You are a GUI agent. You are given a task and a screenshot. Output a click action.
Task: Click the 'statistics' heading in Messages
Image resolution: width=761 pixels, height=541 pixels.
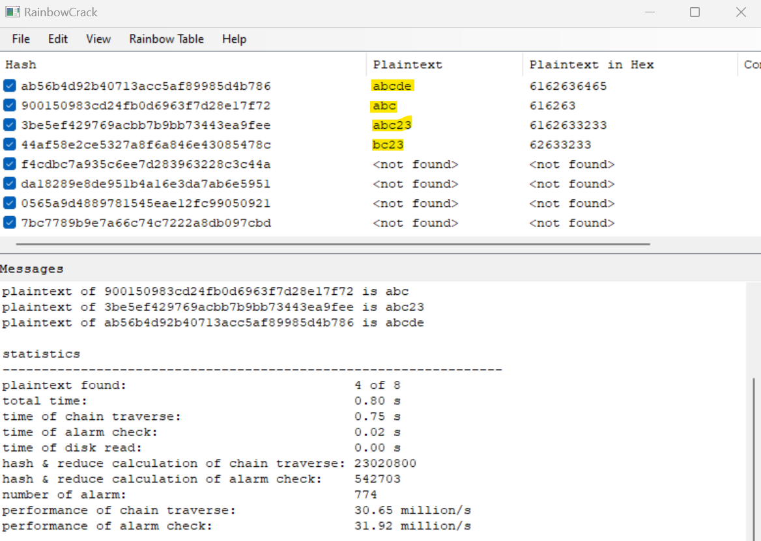[x=41, y=354]
